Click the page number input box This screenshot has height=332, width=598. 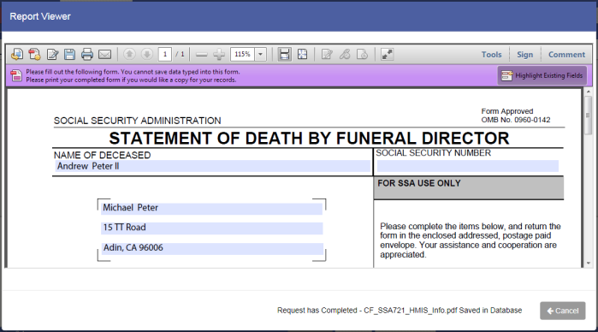(x=165, y=54)
